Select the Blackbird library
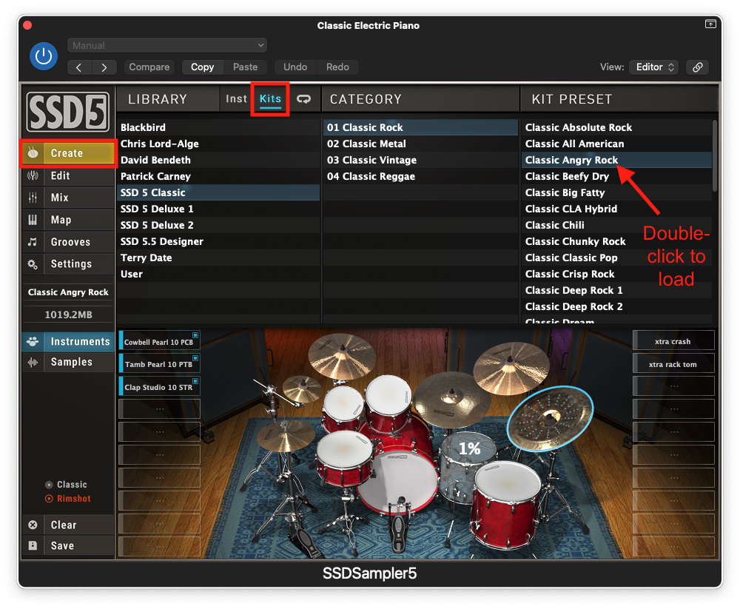Image resolution: width=740 pixels, height=609 pixels. click(x=218, y=127)
